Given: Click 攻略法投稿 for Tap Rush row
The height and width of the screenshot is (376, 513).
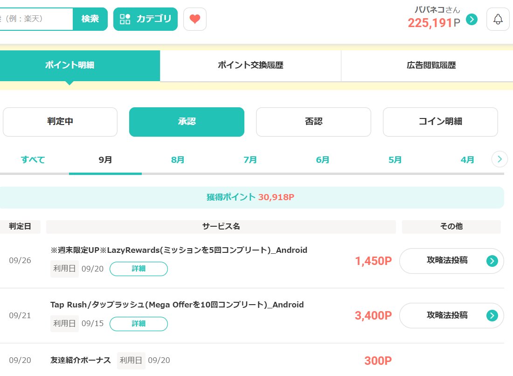Looking at the screenshot, I should tap(451, 315).
